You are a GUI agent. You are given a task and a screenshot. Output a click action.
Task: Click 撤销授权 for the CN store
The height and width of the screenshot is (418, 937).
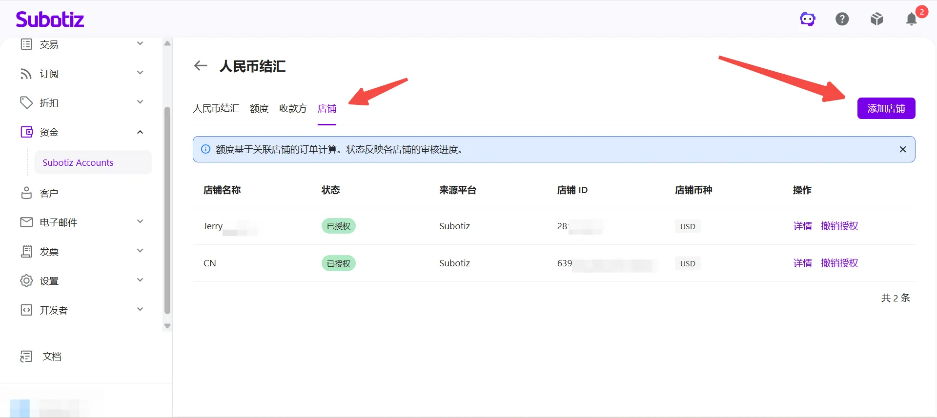click(x=839, y=263)
